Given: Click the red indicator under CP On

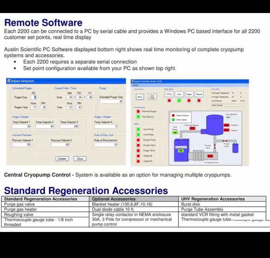Looking at the screenshot, I should (x=169, y=101).
